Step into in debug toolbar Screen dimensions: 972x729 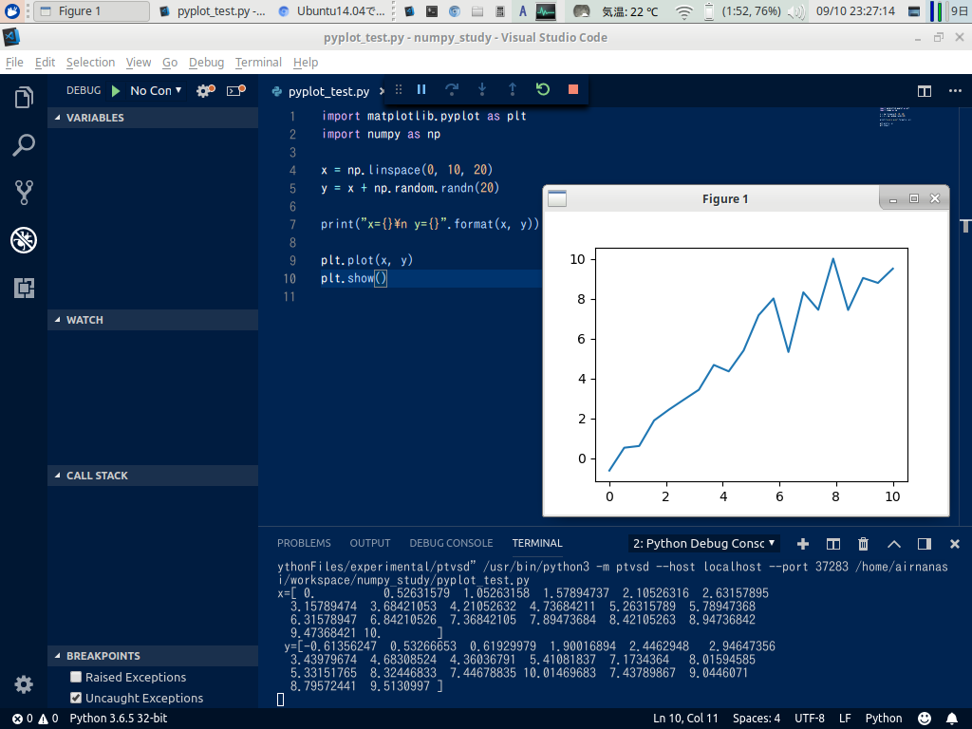481,90
